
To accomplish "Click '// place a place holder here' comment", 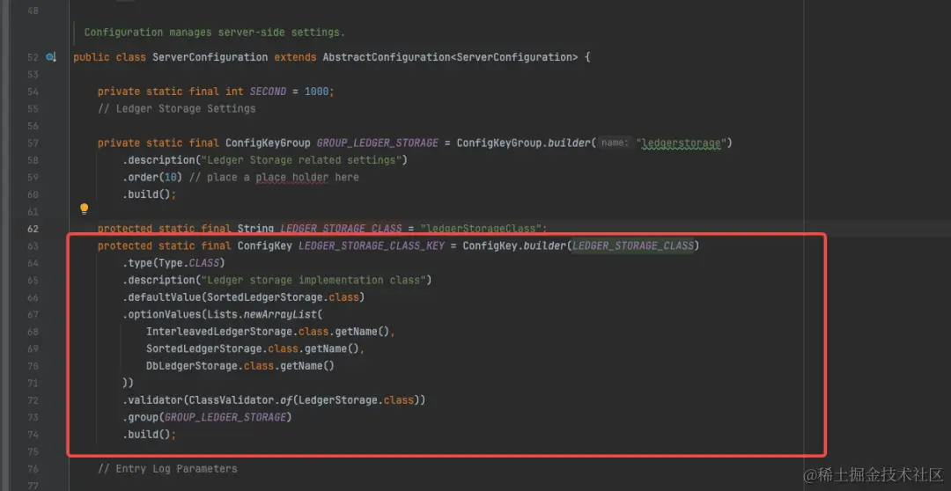I will (274, 177).
